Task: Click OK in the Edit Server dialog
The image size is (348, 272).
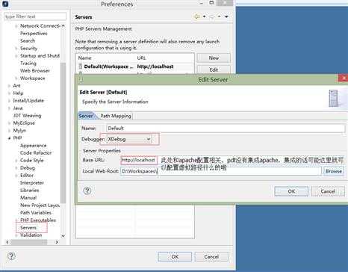Action: click(291, 191)
